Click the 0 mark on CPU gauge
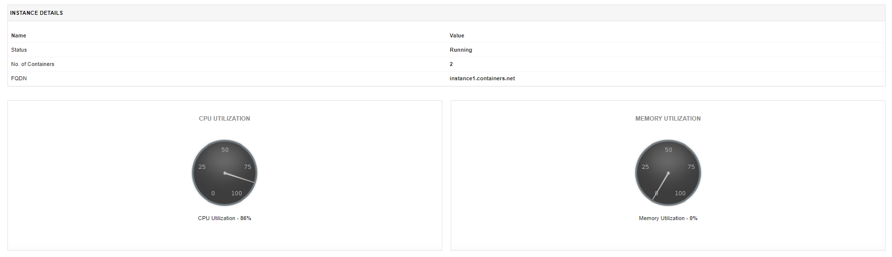Image resolution: width=892 pixels, height=257 pixels. tap(213, 193)
